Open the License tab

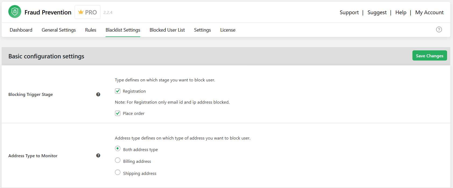228,30
